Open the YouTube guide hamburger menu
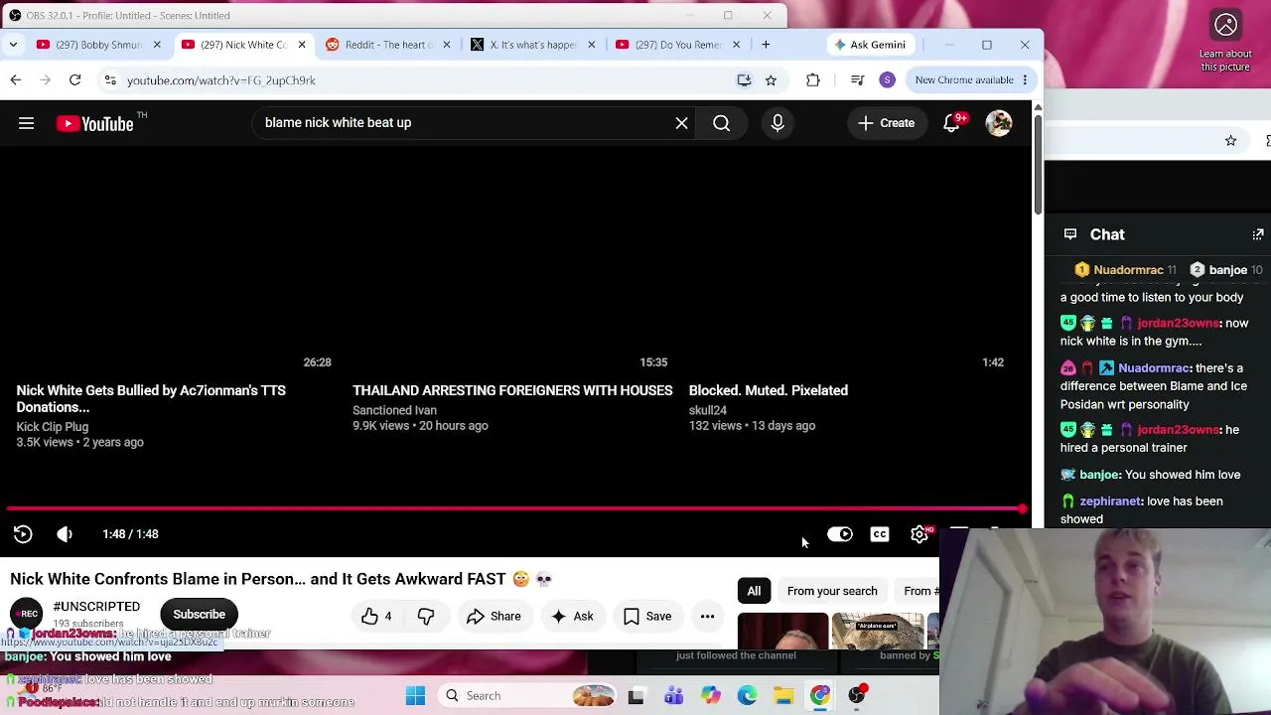Image resolution: width=1271 pixels, height=715 pixels. coord(27,123)
